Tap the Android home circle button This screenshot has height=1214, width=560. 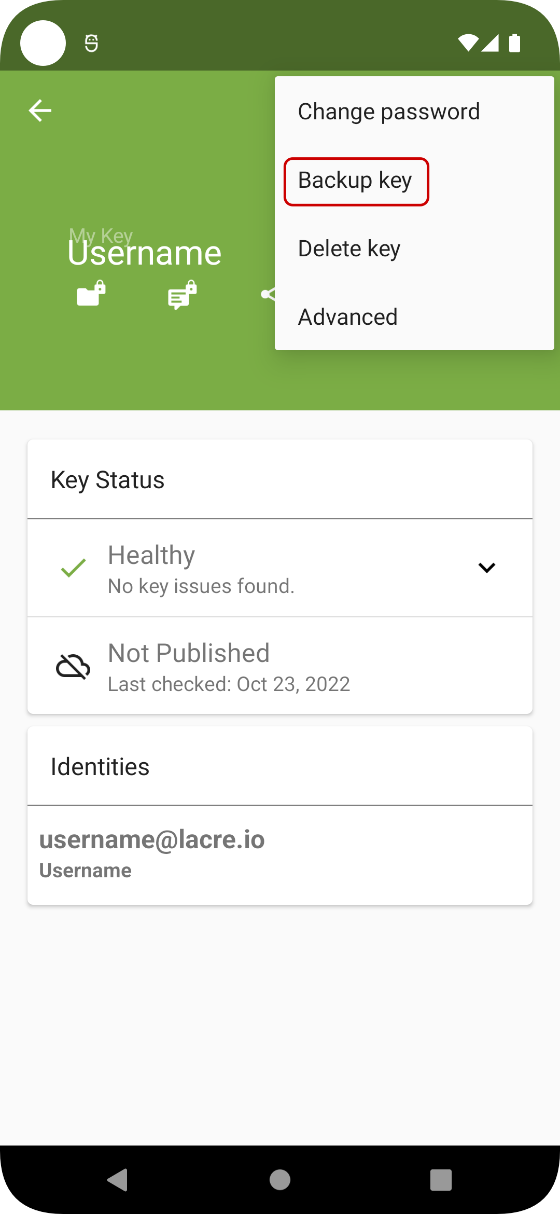(280, 1180)
